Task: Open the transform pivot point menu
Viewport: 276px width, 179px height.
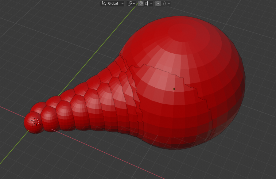Action: [x=131, y=3]
